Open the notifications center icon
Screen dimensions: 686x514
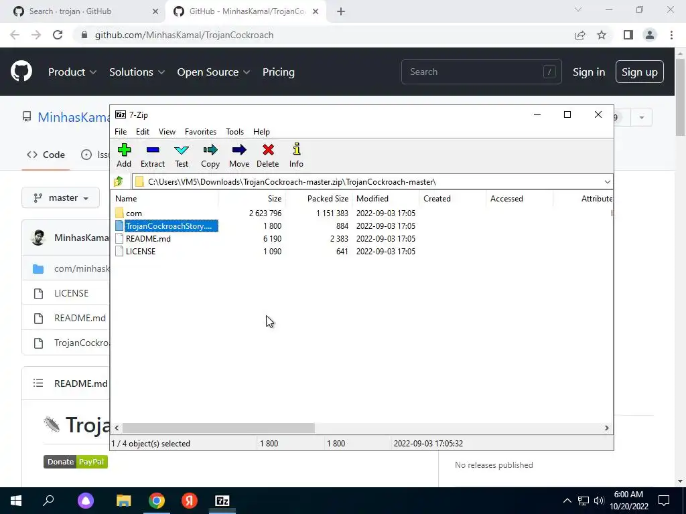click(664, 501)
